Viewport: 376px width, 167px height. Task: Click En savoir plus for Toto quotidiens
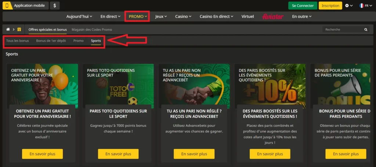coord(118,154)
